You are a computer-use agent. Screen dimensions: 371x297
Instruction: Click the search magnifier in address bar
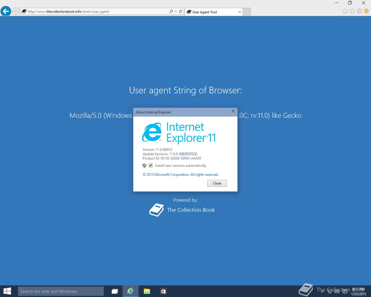(x=171, y=12)
